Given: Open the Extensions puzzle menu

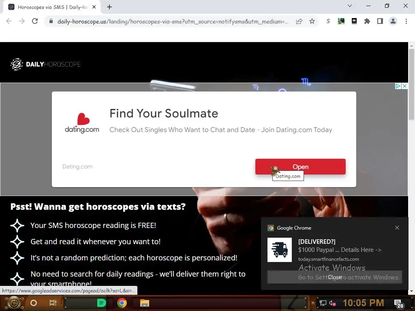Looking at the screenshot, I should (x=367, y=21).
